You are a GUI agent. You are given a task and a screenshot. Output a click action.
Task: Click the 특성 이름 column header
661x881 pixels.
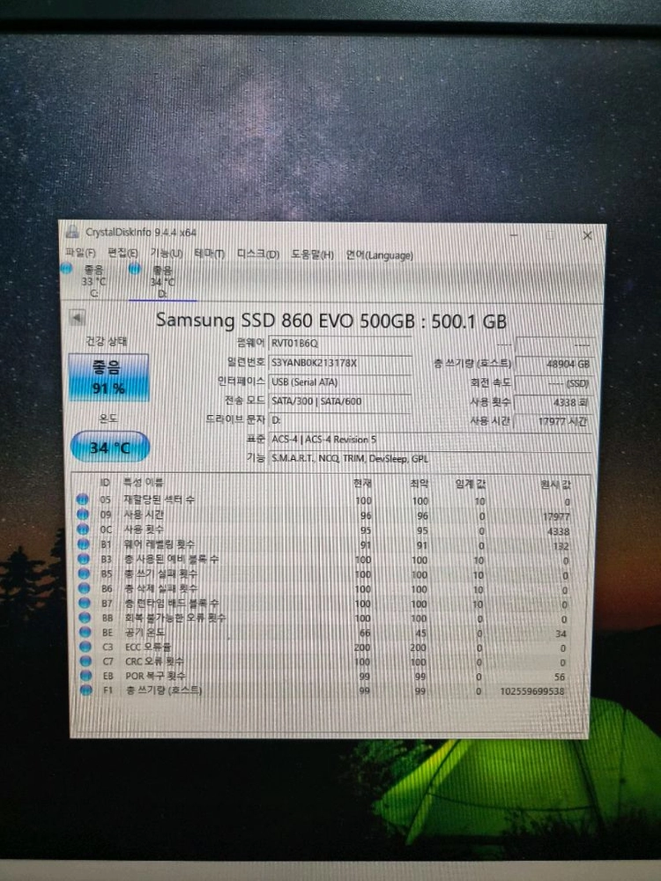click(144, 482)
